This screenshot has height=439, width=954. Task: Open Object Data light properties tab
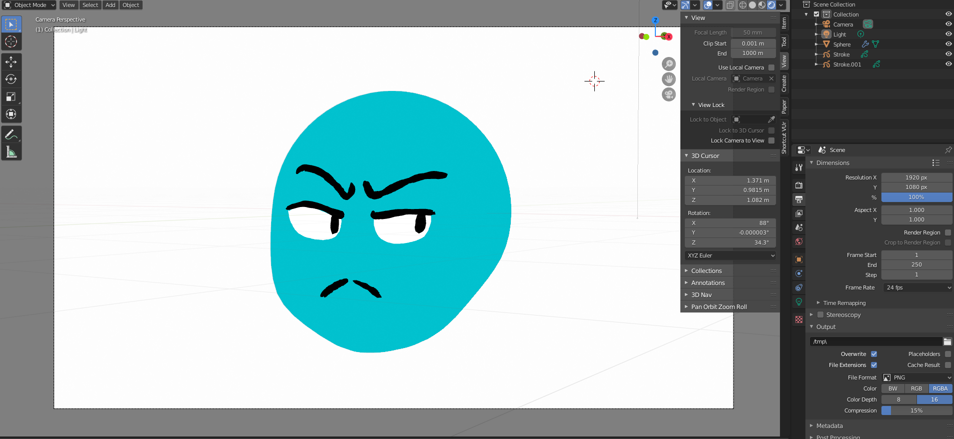click(799, 301)
